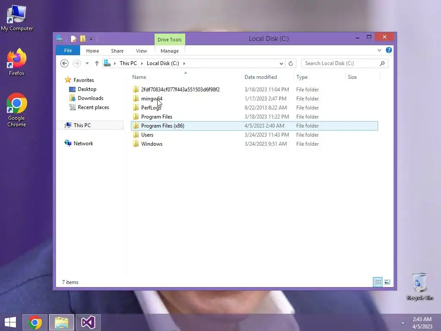The height and width of the screenshot is (331, 441).
Task: Click date 4/5/2023 2:40 AM cell
Action: coord(264,126)
